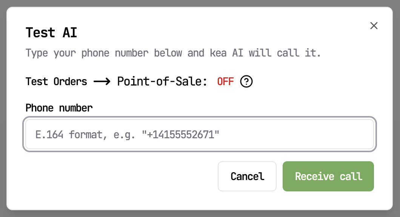Click the green Receive call button
The width and height of the screenshot is (400, 217).
tap(328, 176)
